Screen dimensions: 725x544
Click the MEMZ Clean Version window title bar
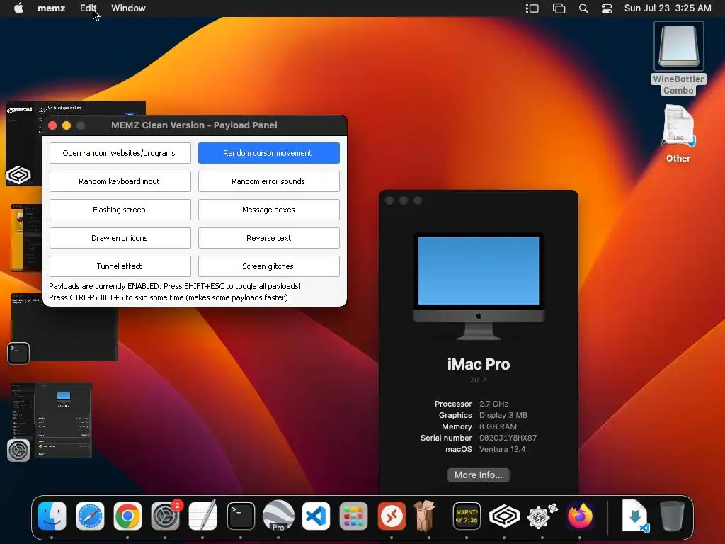pos(194,125)
